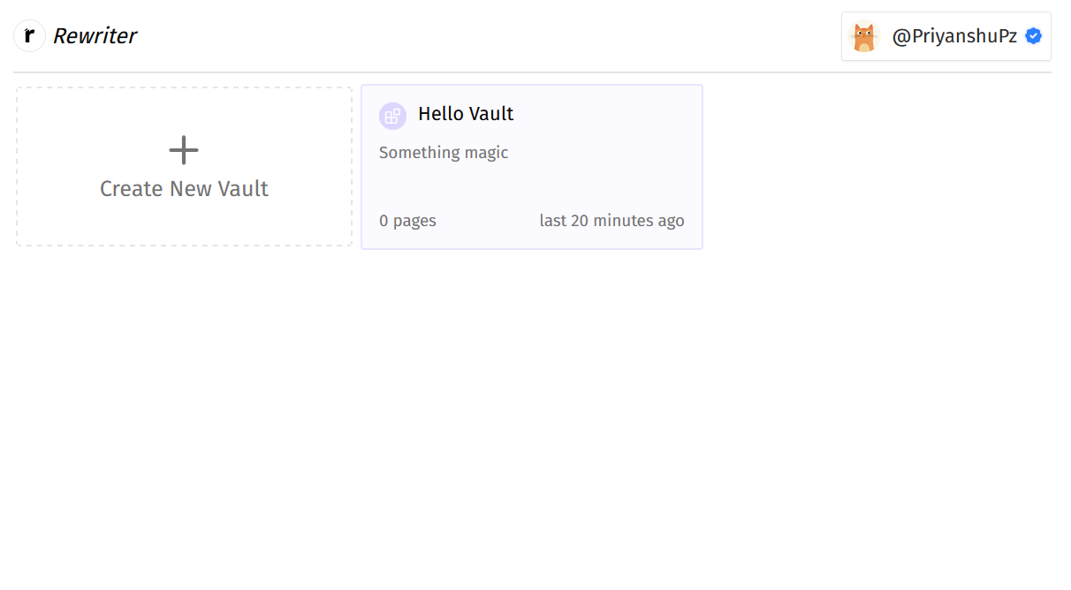The image size is (1071, 590).
Task: Go home via the Rewriter wordmark
Action: point(95,36)
